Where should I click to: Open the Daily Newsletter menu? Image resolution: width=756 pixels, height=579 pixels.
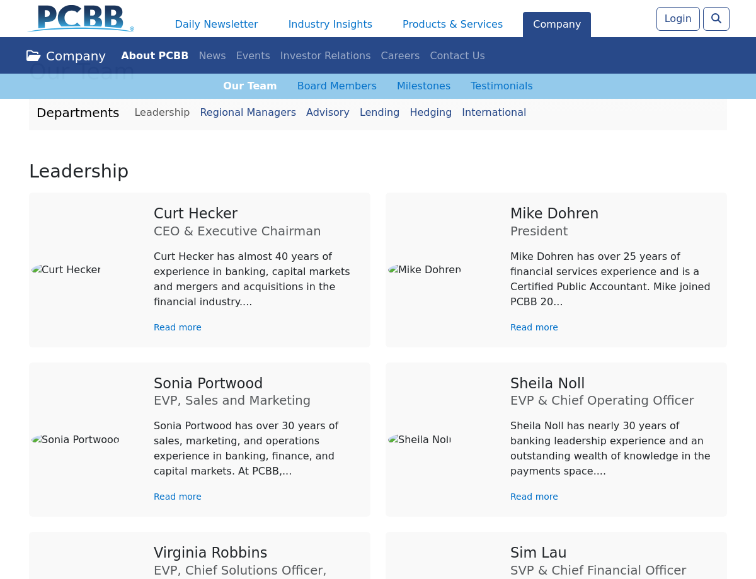click(x=216, y=25)
